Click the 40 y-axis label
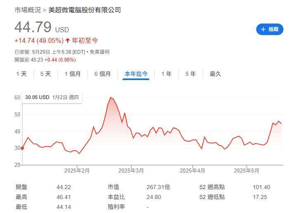 coord(17,131)
